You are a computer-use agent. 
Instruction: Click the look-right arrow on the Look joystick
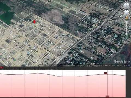pos(128,5)
